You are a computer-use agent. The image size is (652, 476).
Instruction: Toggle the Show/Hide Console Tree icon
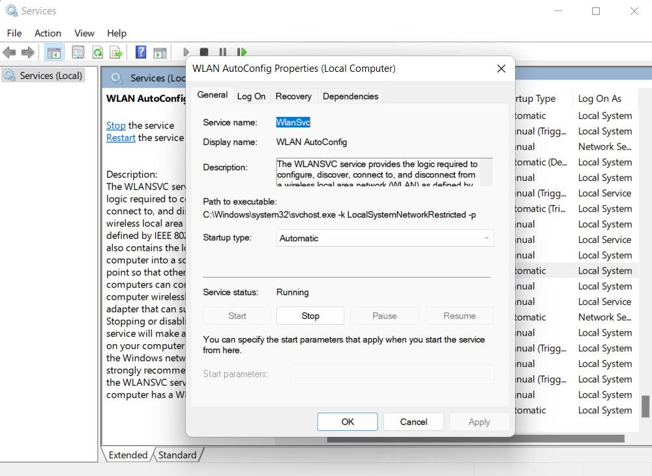point(53,52)
